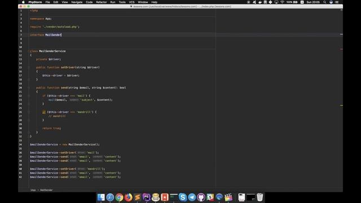The width and height of the screenshot is (361, 203).
Task: Collapse the MailSenderService class fold on line 11
Action: pyautogui.click(x=29, y=51)
